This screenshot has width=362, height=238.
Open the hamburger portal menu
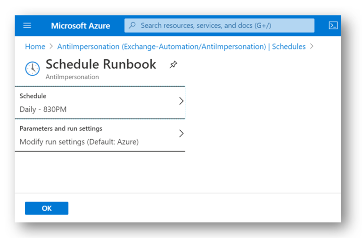pos(27,25)
